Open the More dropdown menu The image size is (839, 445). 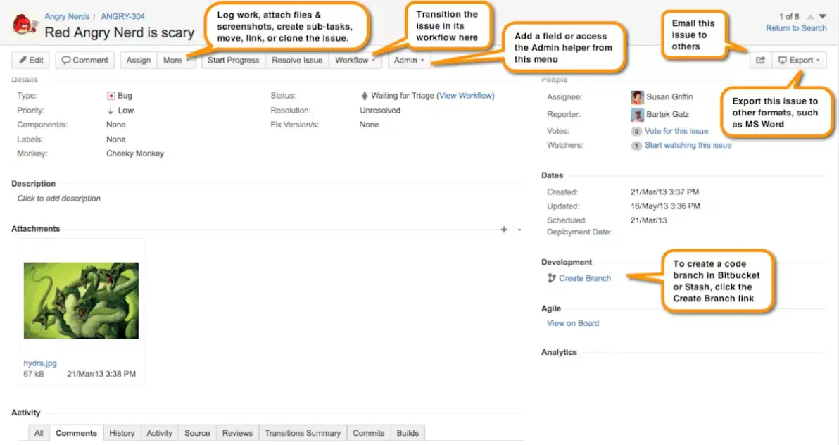coord(176,60)
